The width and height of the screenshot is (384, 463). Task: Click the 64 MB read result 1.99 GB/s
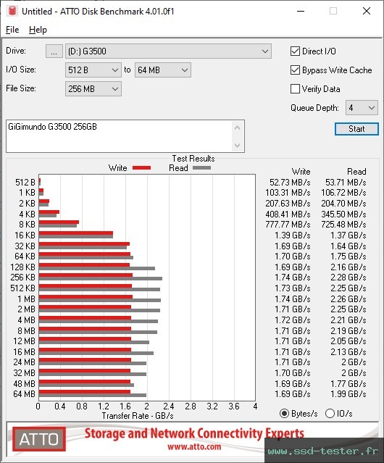tap(348, 394)
